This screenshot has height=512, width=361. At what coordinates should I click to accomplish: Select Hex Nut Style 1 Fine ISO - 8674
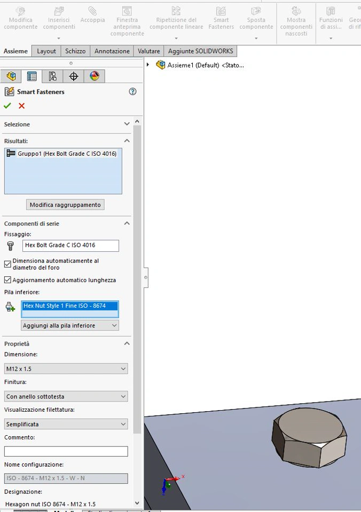(69, 306)
